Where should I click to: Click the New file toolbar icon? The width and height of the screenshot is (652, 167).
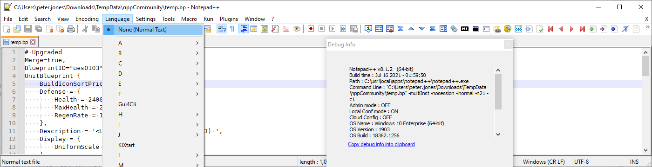(7, 29)
